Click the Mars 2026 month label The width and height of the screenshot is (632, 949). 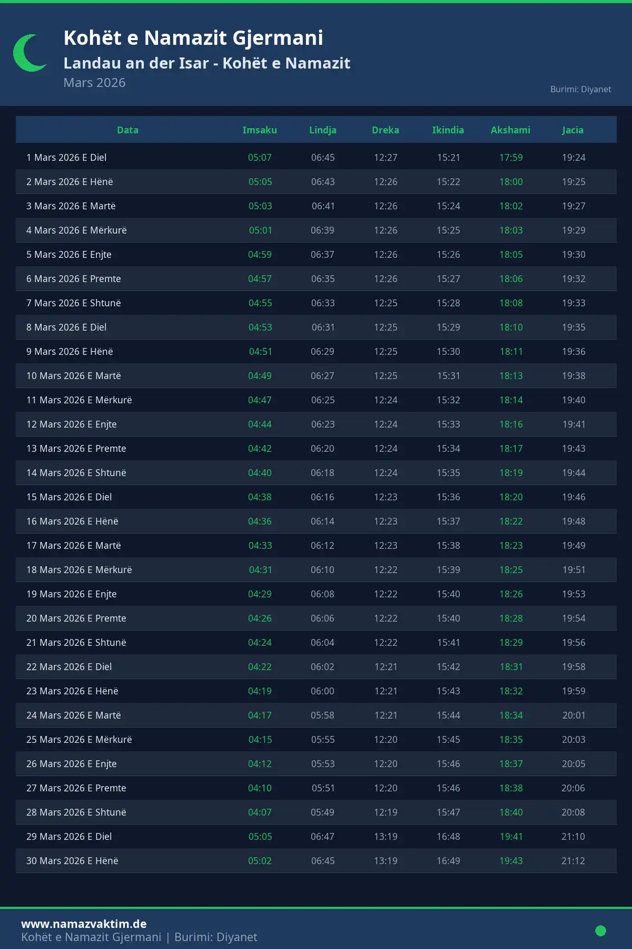pos(94,83)
